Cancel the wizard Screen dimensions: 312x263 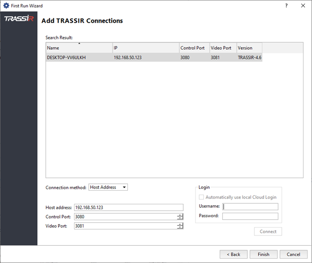pos(293,254)
